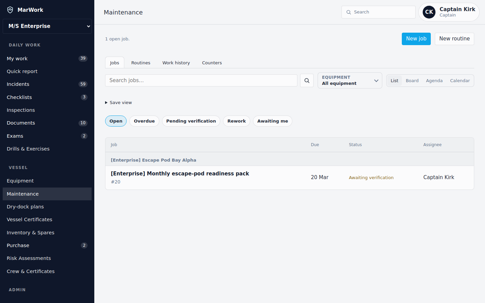The height and width of the screenshot is (303, 485).
Task: Open Dry-dock plans in sidebar
Action: [47, 207]
